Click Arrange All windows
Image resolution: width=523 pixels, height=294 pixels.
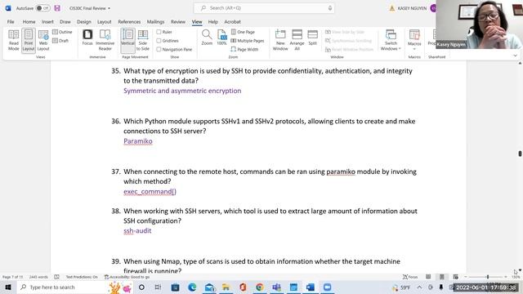coord(297,40)
